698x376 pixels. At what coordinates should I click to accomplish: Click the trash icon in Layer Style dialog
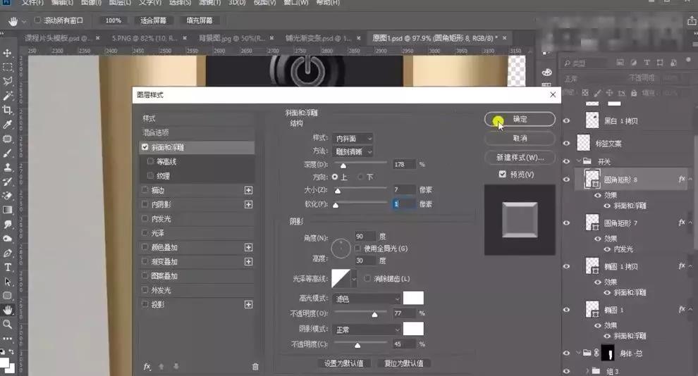click(255, 367)
